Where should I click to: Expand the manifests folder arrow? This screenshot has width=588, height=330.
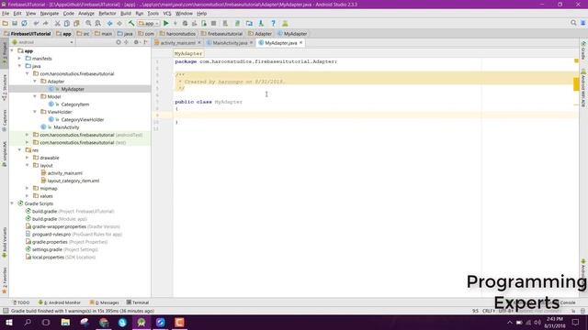click(19, 59)
